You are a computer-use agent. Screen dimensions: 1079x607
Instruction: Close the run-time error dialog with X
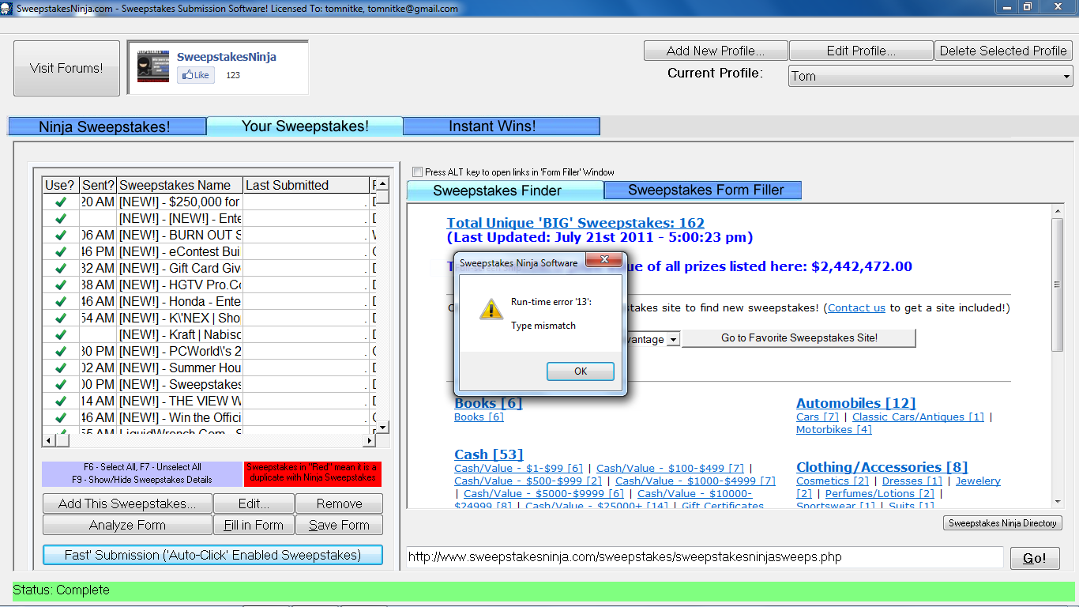tap(604, 260)
